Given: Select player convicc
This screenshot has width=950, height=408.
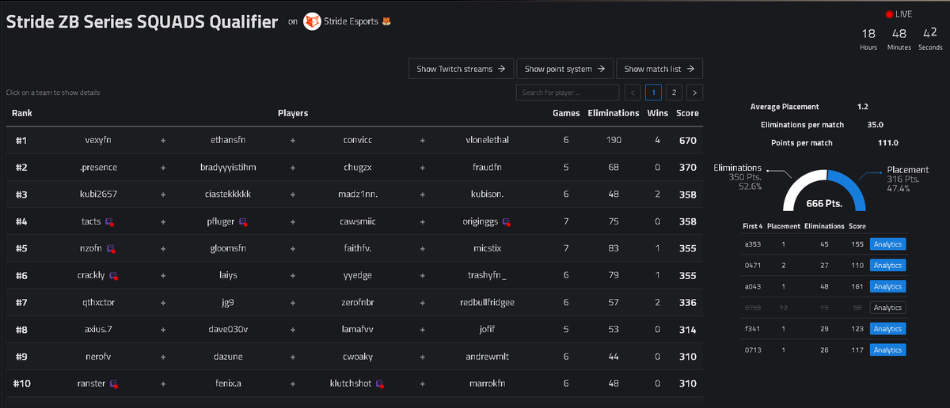Looking at the screenshot, I should point(358,140).
